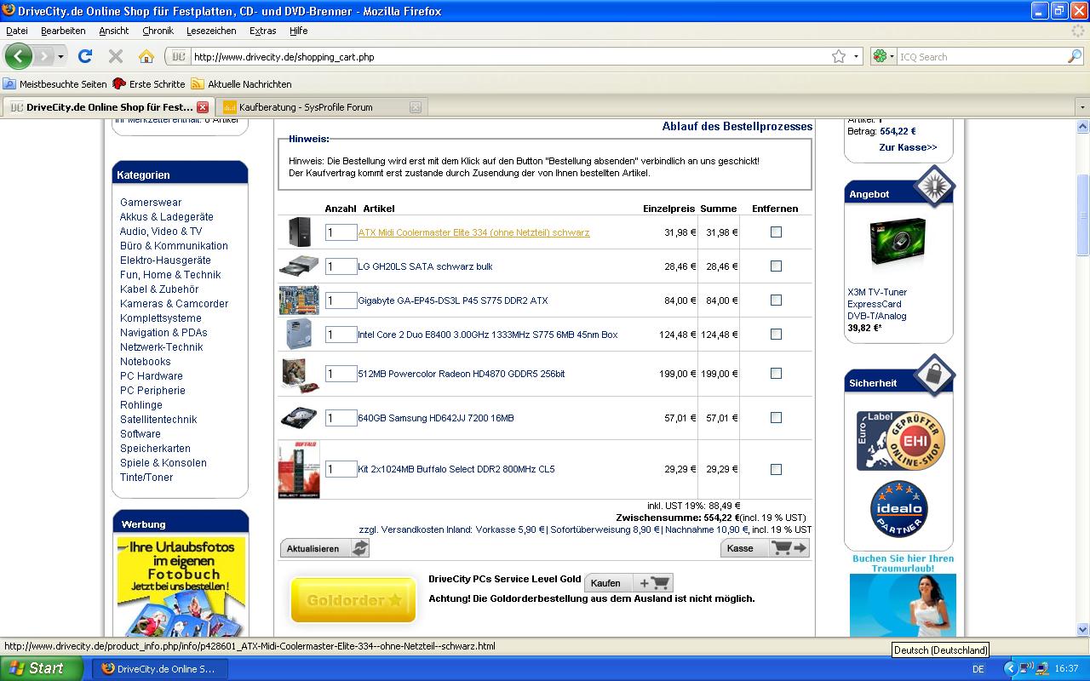Open the LG GH20LS drive thumbnail
Image resolution: width=1090 pixels, height=681 pixels.
pos(299,266)
